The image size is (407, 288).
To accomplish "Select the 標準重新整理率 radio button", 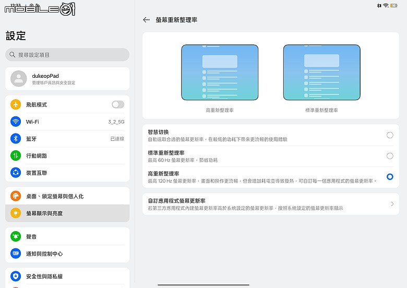I will pos(390,156).
